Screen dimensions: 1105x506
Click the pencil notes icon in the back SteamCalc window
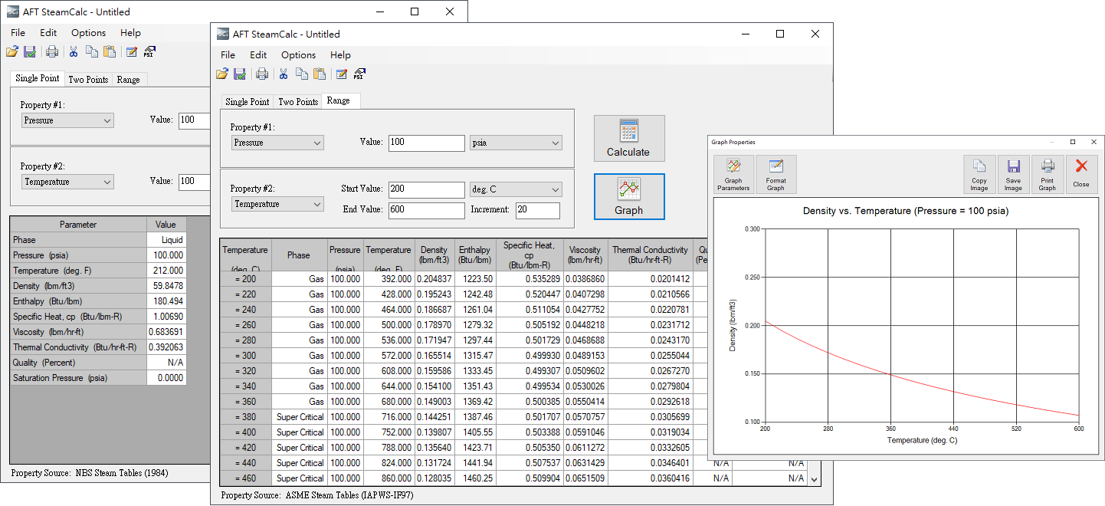click(x=132, y=51)
